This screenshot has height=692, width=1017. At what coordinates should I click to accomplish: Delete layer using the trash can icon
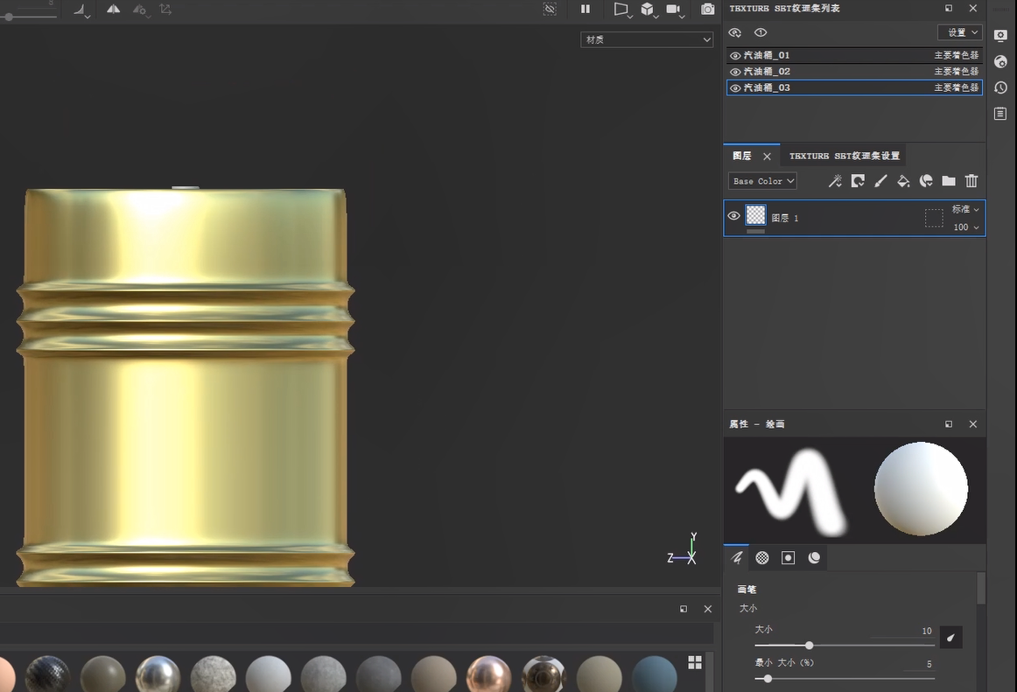click(971, 181)
